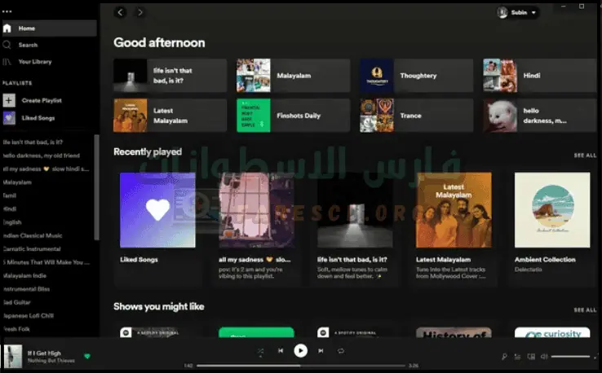The image size is (602, 373).
Task: Open the Malayalam shortcut tile
Action: click(294, 76)
